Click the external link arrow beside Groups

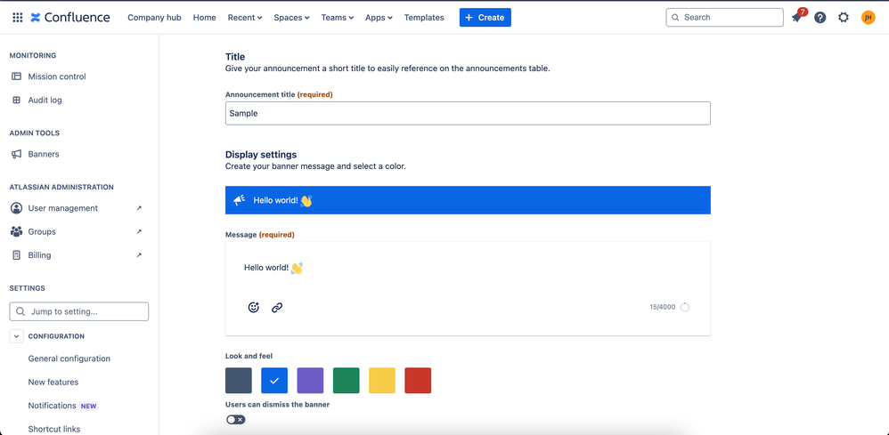point(139,231)
